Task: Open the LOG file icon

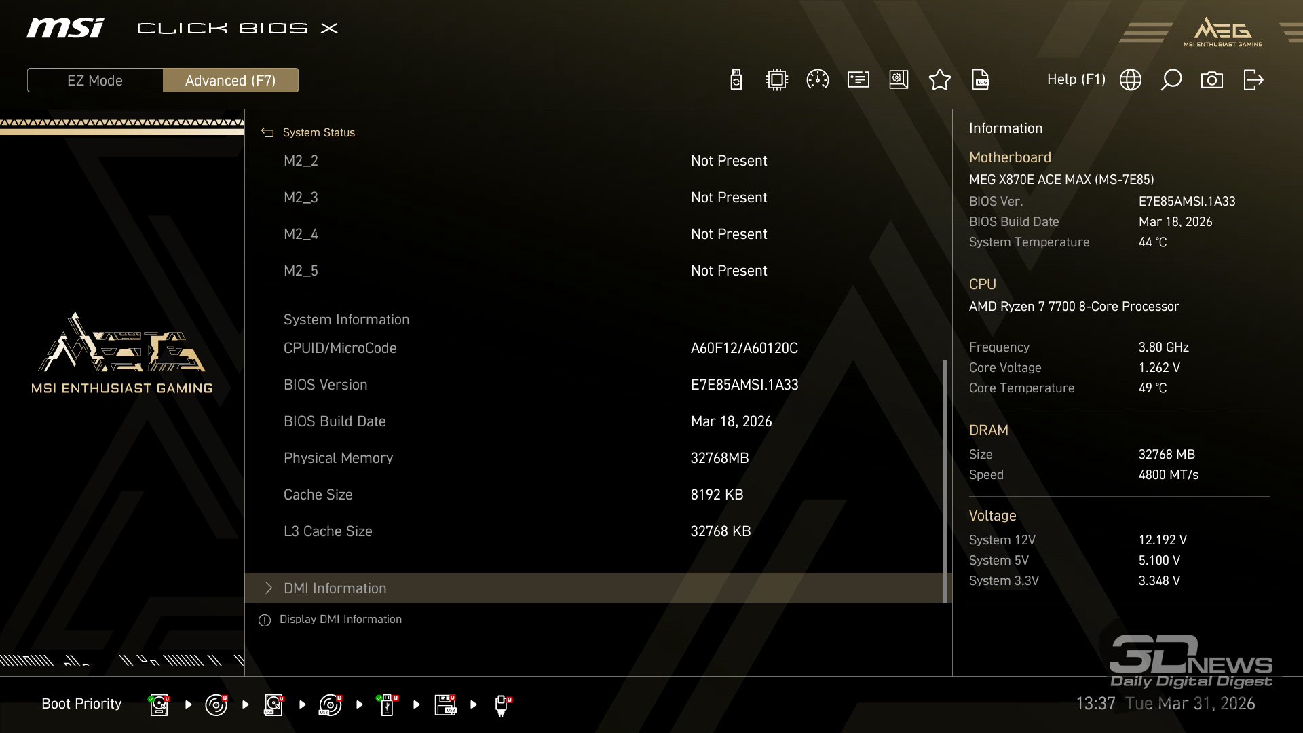Action: tap(981, 80)
